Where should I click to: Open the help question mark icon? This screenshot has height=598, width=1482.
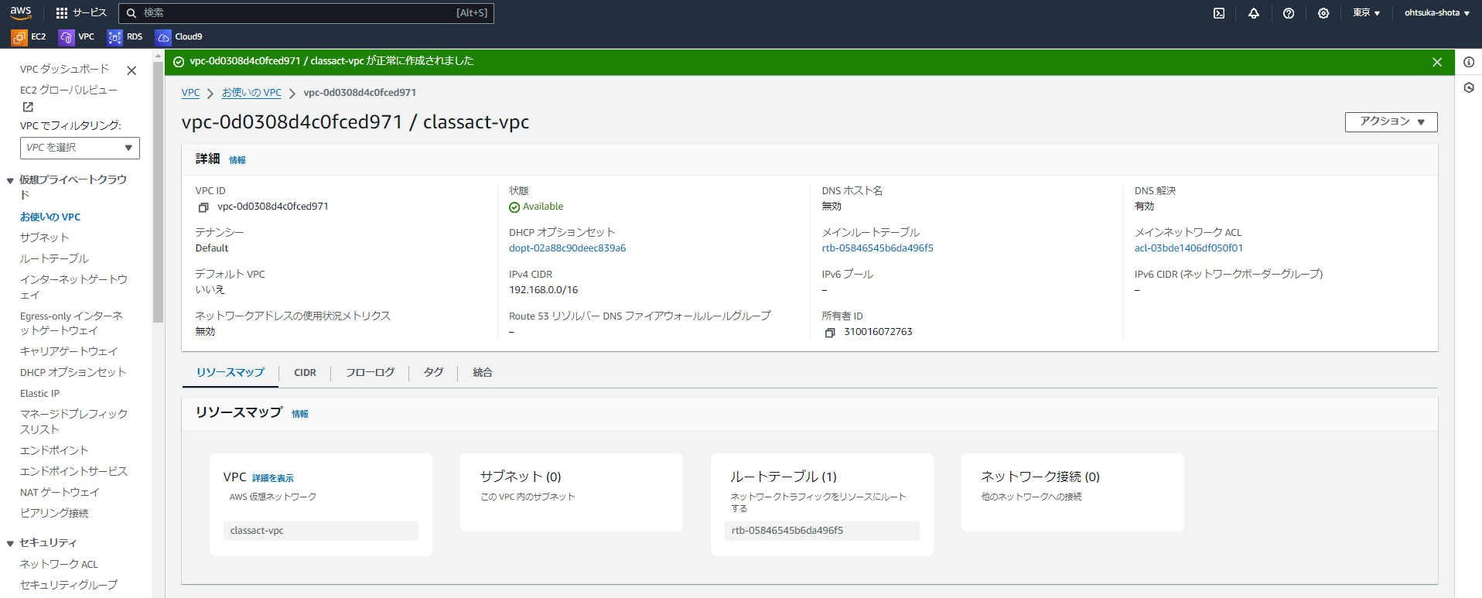coord(1289,13)
